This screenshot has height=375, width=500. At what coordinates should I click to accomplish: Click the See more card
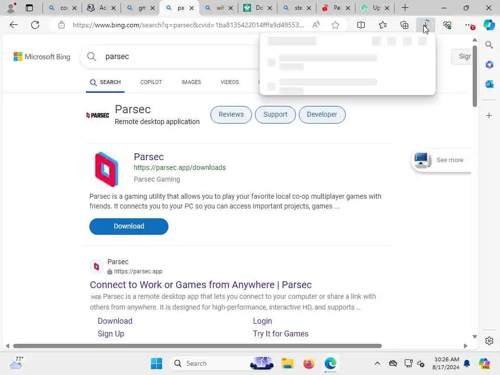click(441, 160)
